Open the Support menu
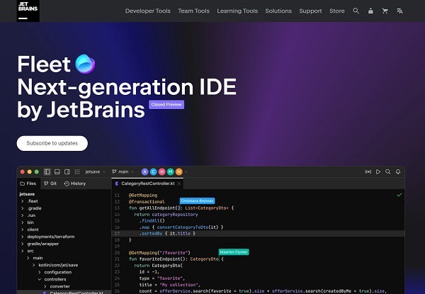425x294 pixels. (x=310, y=11)
